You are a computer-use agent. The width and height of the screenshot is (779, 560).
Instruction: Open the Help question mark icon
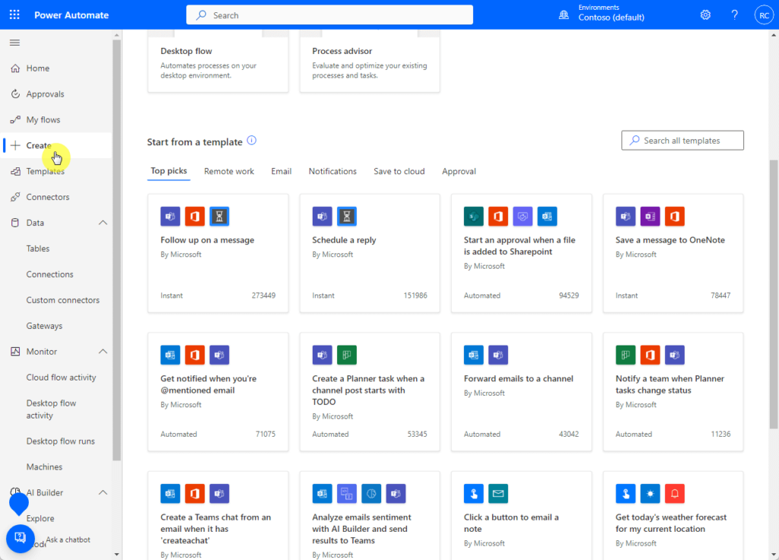click(734, 15)
